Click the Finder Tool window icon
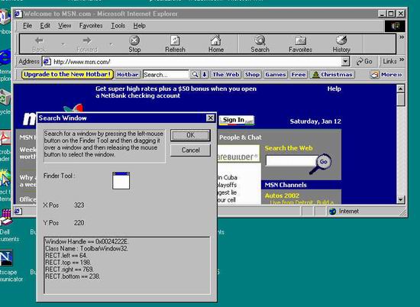 121,180
